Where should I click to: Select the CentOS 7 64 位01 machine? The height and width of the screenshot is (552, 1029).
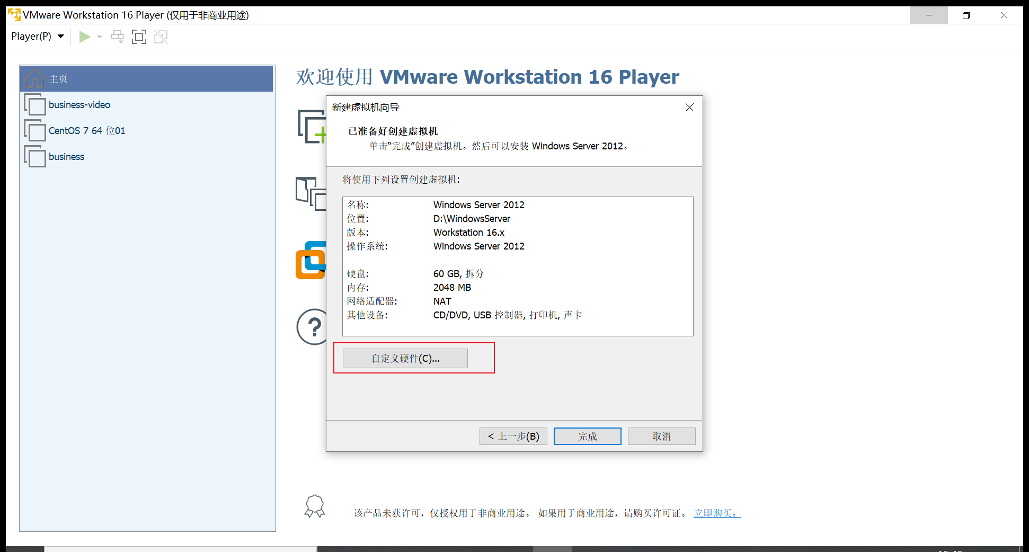pos(86,130)
